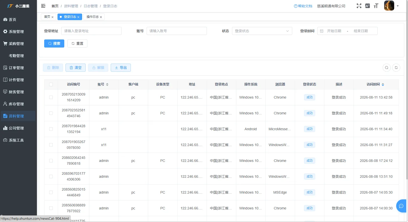Expand 考勤管理 sidebar menu
This screenshot has width=408, height=222.
pos(18,56)
